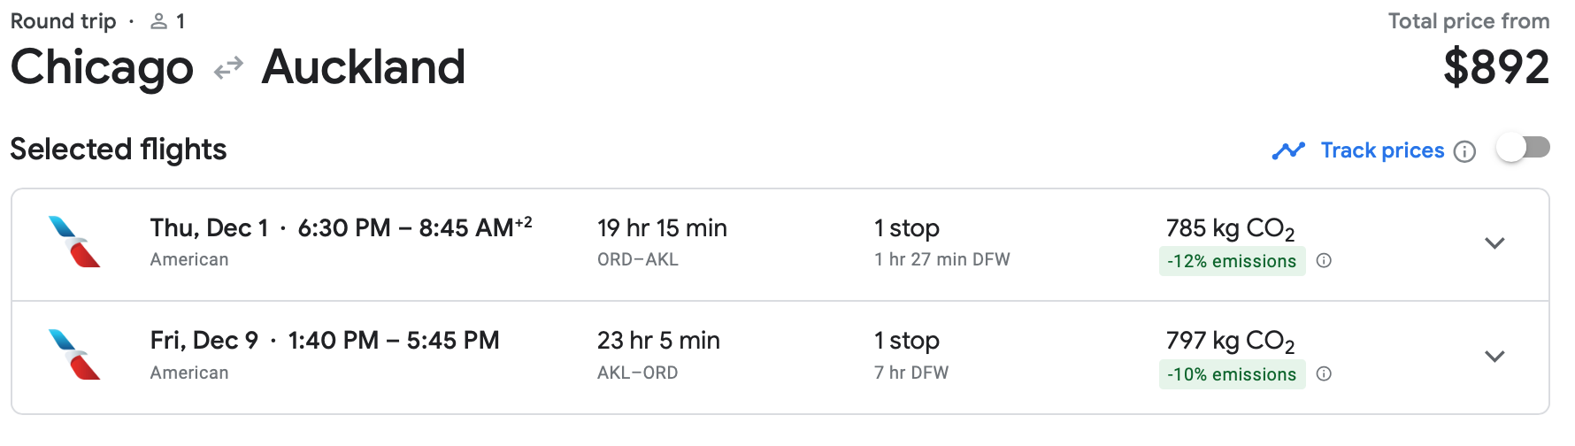Open info icon beside -10% emissions
The width and height of the screenshot is (1575, 446).
coord(1324,373)
